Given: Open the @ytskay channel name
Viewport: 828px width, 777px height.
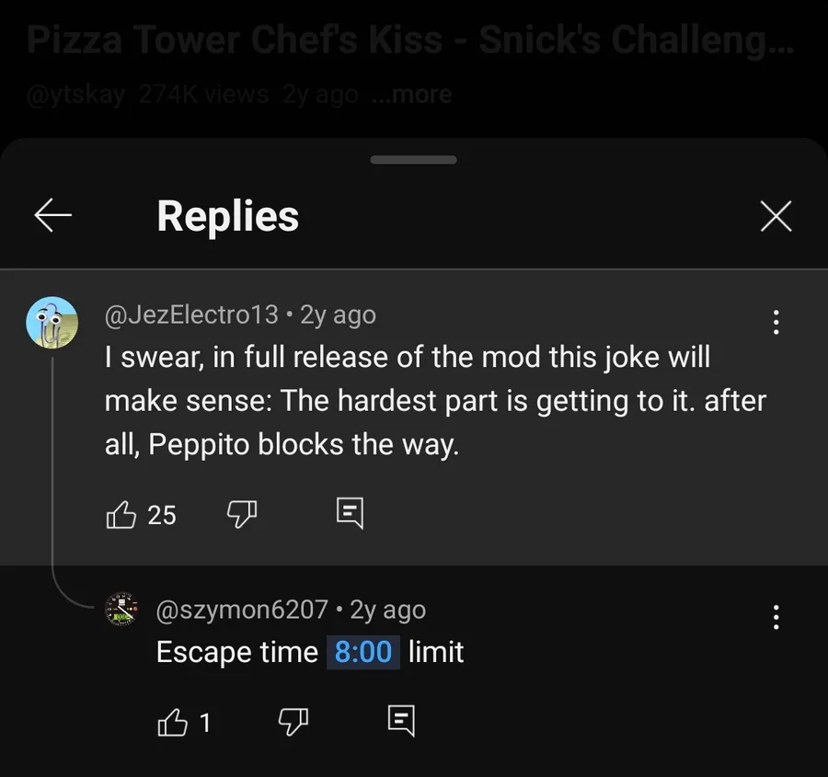Looking at the screenshot, I should pyautogui.click(x=75, y=94).
